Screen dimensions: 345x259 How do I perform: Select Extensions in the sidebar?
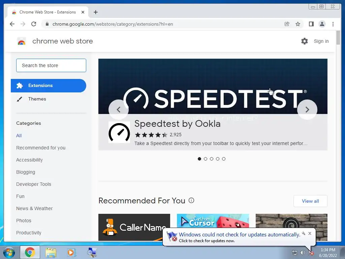pyautogui.click(x=49, y=85)
